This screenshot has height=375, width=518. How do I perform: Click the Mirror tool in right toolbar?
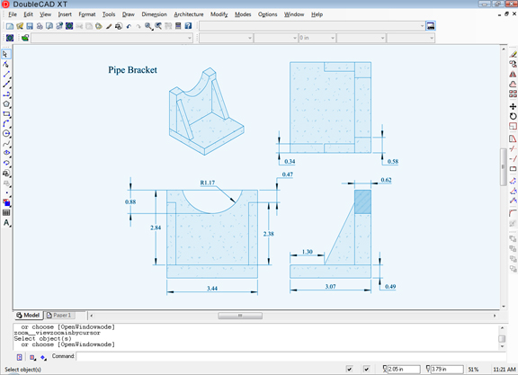(513, 74)
